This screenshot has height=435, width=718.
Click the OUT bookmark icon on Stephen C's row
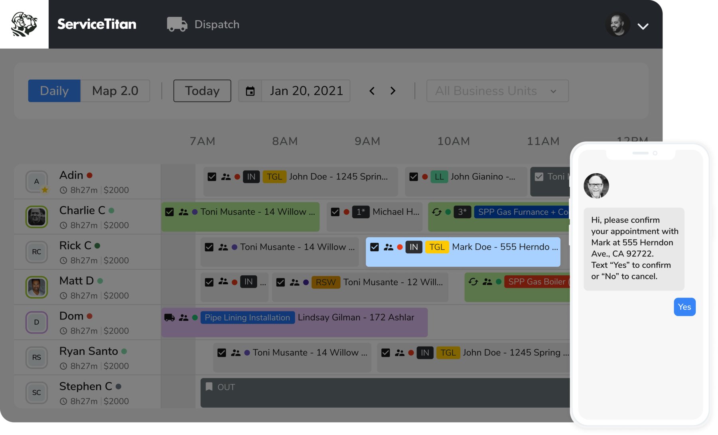209,386
